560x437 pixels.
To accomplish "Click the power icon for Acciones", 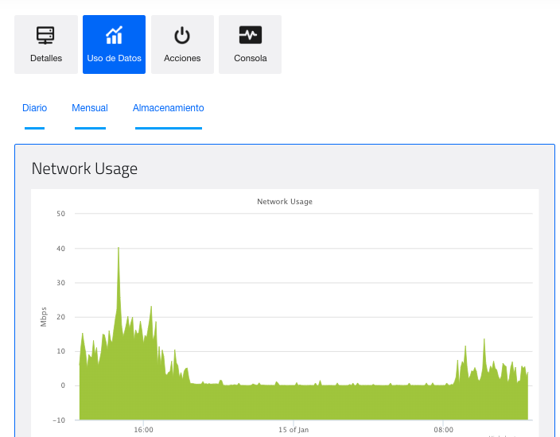I will tap(182, 36).
